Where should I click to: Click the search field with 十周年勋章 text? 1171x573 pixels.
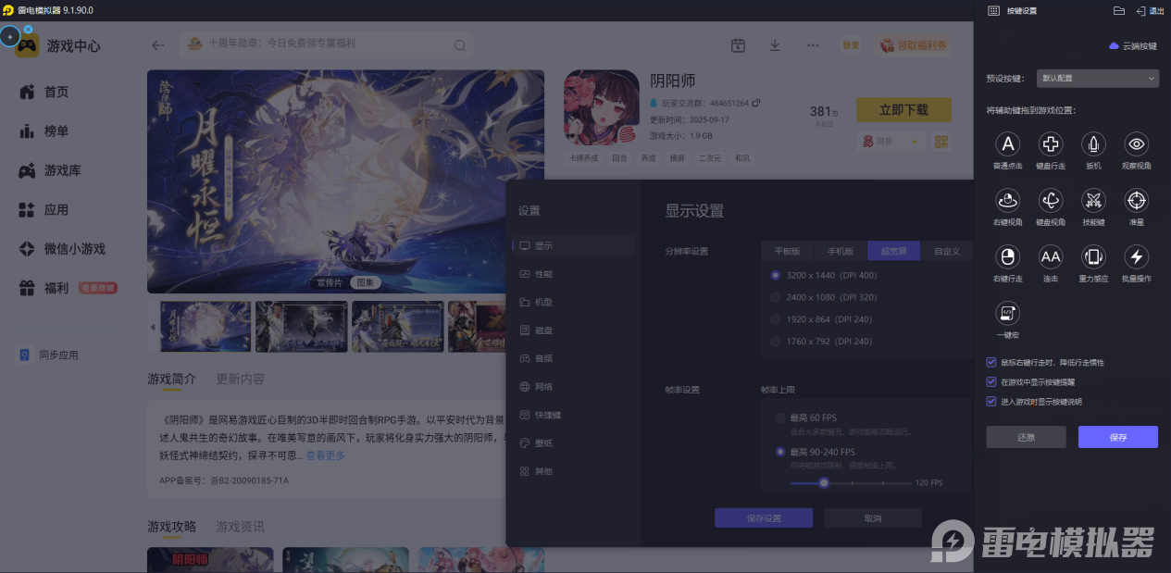click(x=326, y=44)
